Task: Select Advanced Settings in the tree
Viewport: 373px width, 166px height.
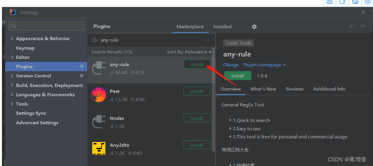Action: (x=37, y=123)
